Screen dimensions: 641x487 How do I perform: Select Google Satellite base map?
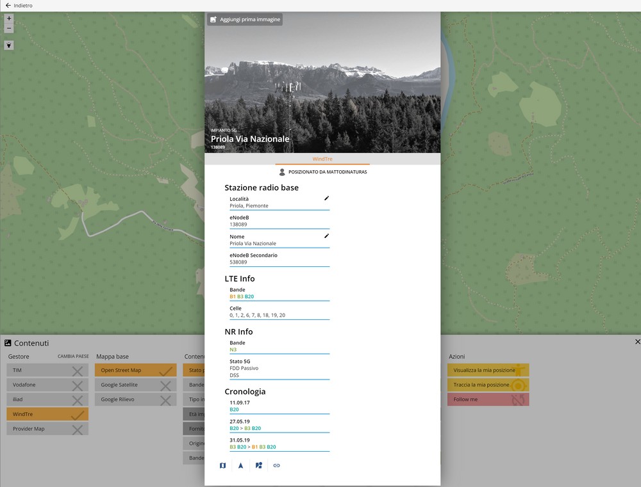coord(135,385)
